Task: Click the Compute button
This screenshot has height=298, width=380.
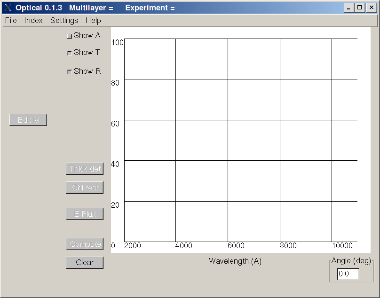Action: pyautogui.click(x=85, y=244)
